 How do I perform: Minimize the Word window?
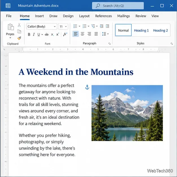pyautogui.click(x=152, y=6)
